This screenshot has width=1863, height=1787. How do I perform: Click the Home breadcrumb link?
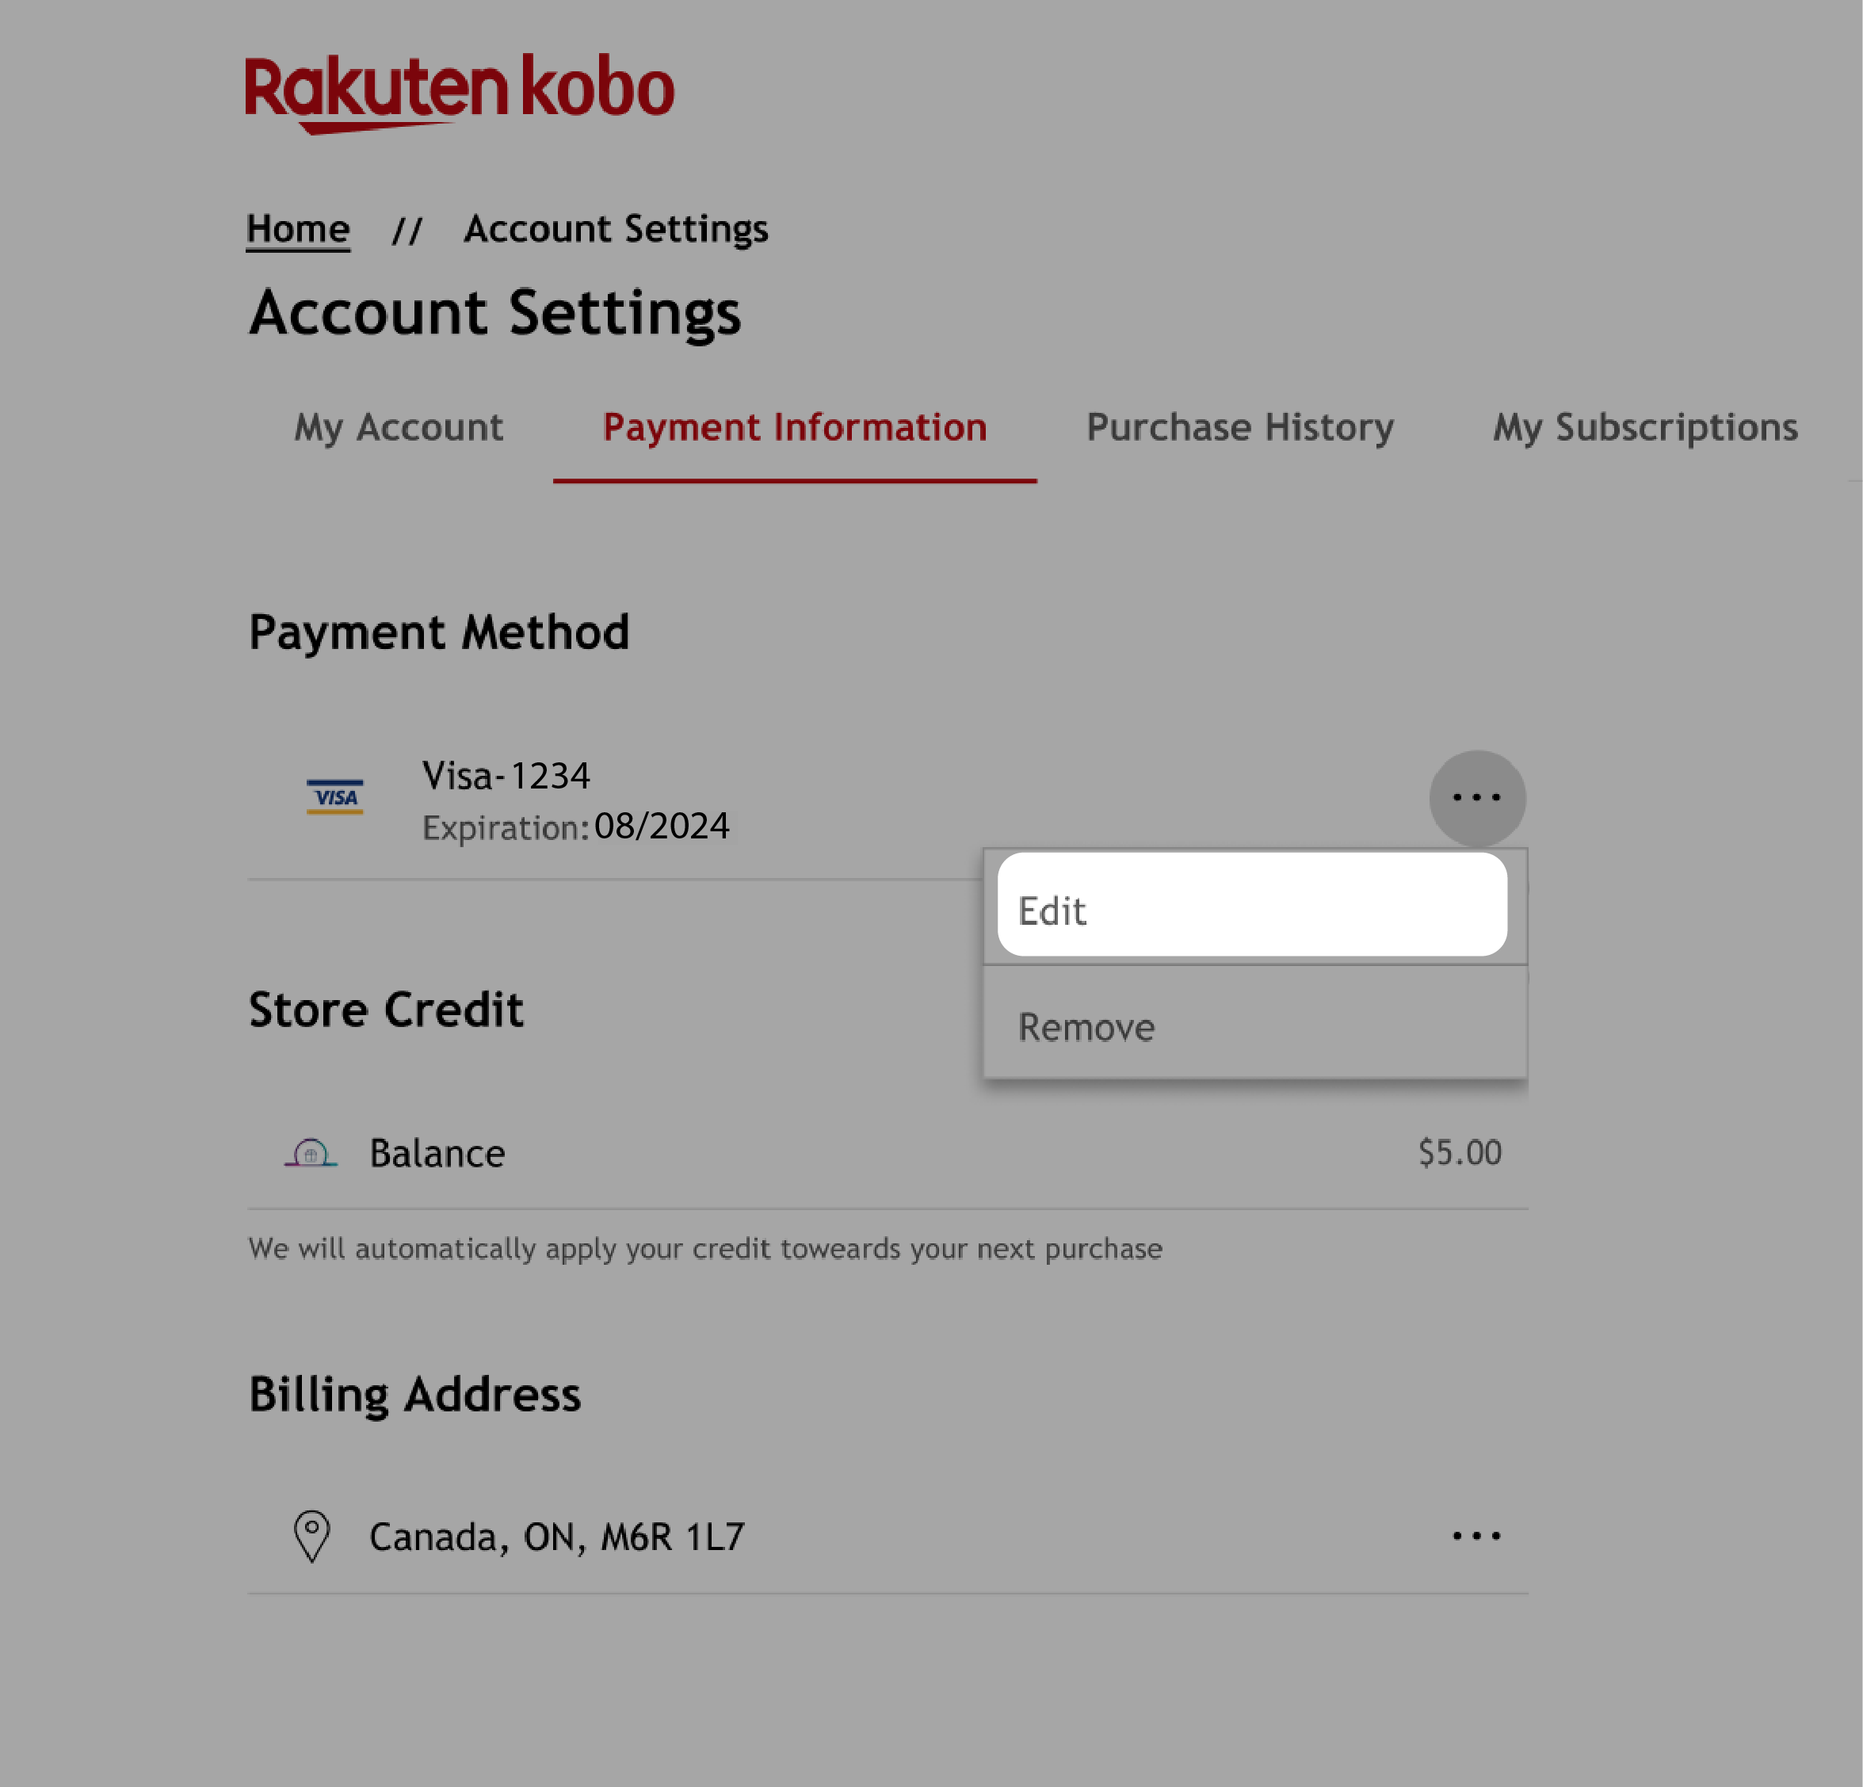click(x=298, y=228)
